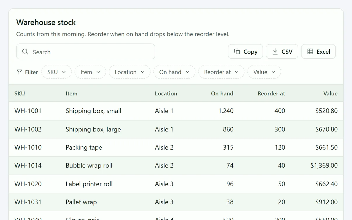Select the WH-1001 SKU cell
The image size is (352, 220).
pyautogui.click(x=28, y=111)
